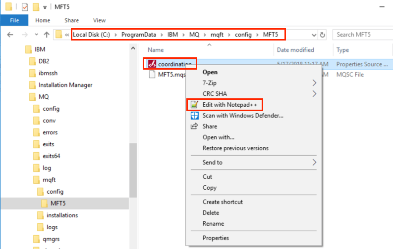Open the Customize Quick Access Toolbar dropdown
Viewport: 393px width, 249px height.
click(45, 7)
